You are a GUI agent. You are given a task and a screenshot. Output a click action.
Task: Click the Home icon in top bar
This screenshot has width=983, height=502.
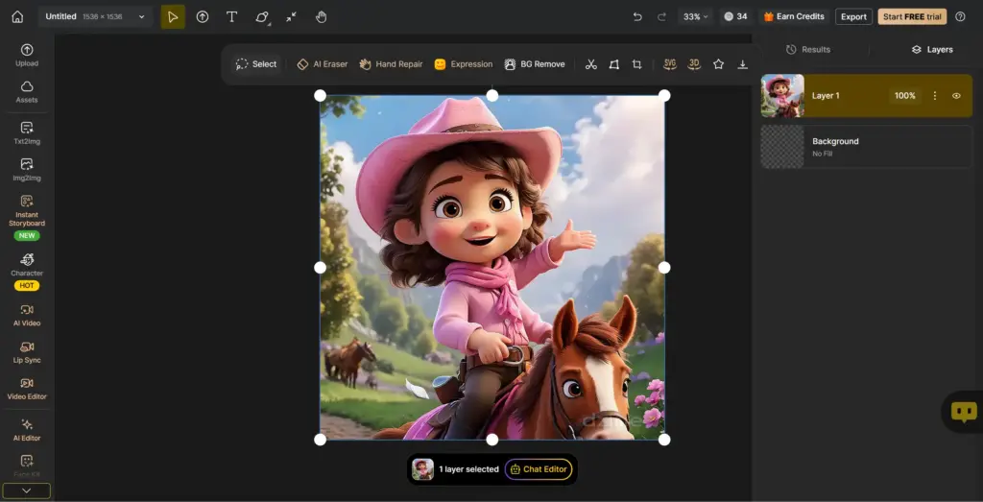click(x=17, y=16)
